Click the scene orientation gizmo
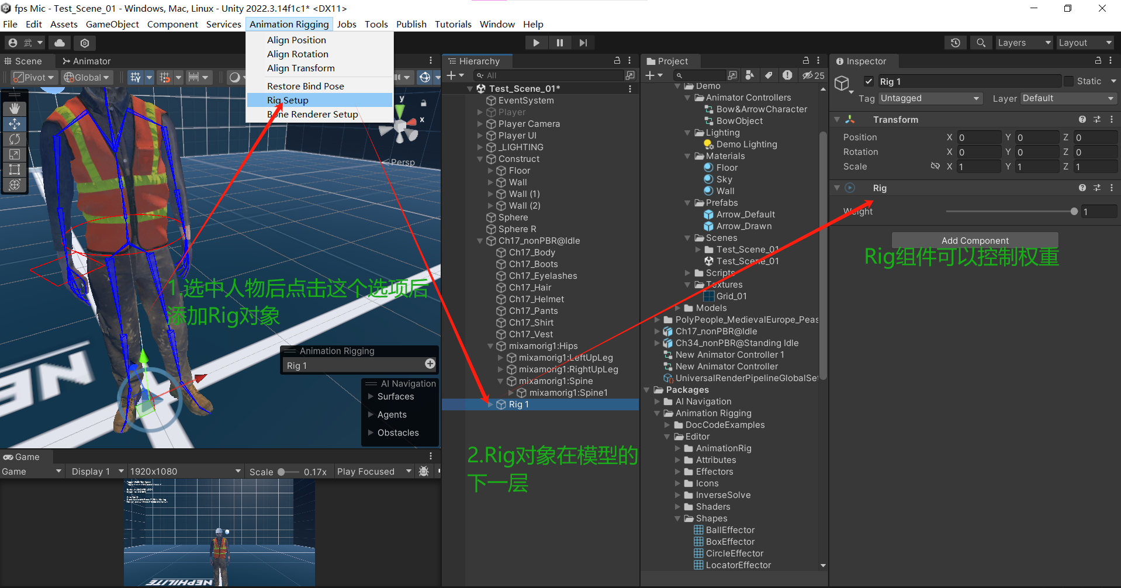Screen dimensions: 1121x588 [401, 125]
